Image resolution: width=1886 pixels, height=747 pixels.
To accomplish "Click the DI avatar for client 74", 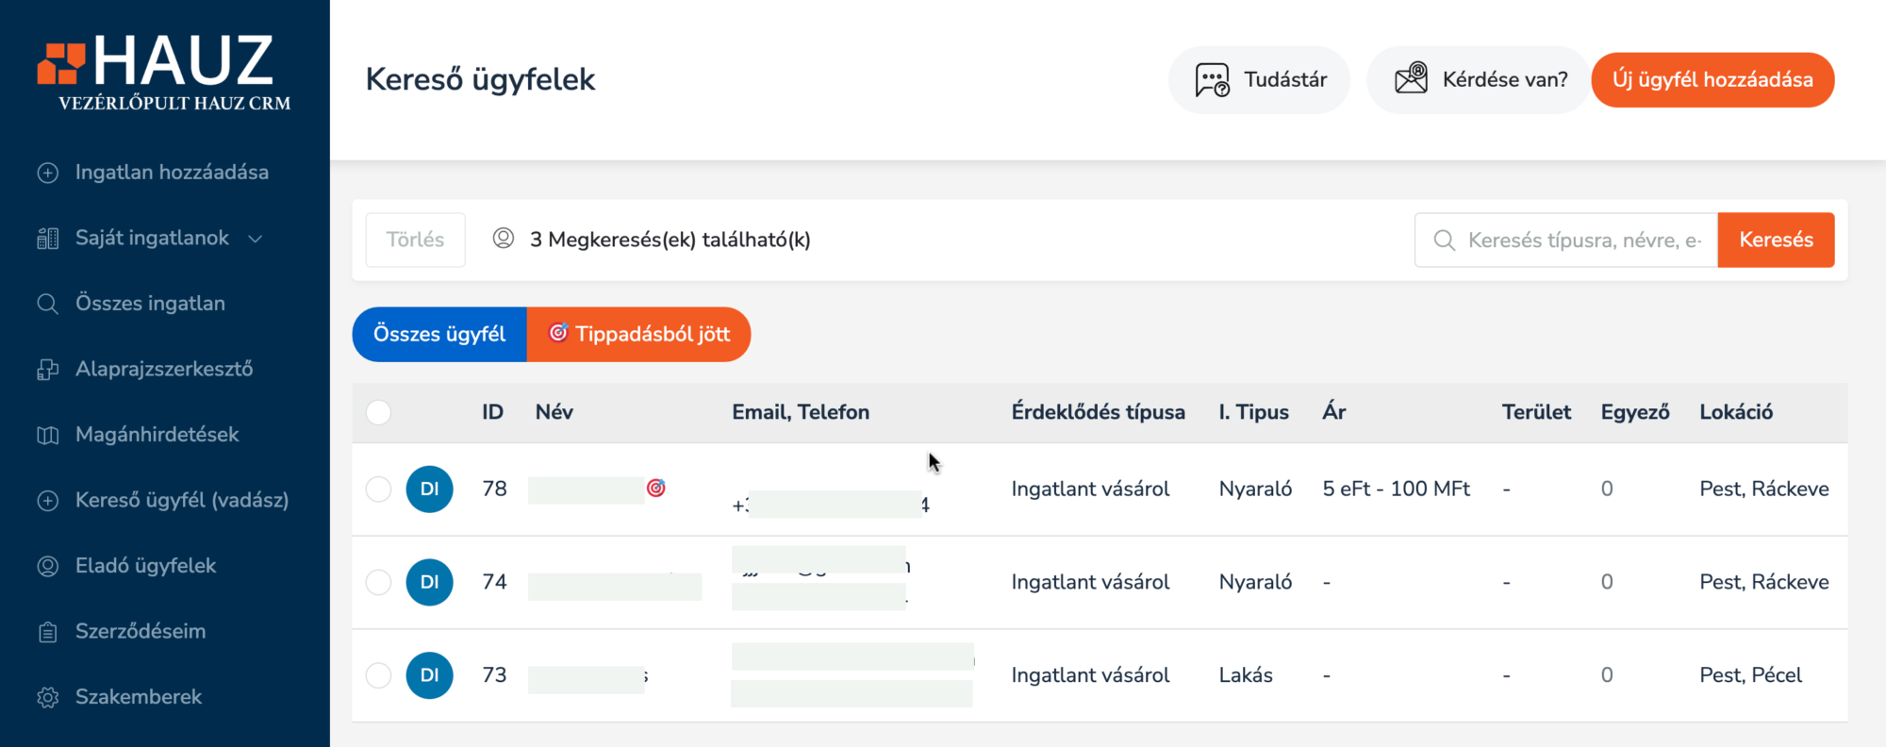I will [429, 582].
